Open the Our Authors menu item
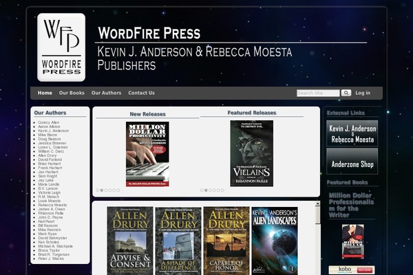This screenshot has height=275, width=413. [106, 93]
